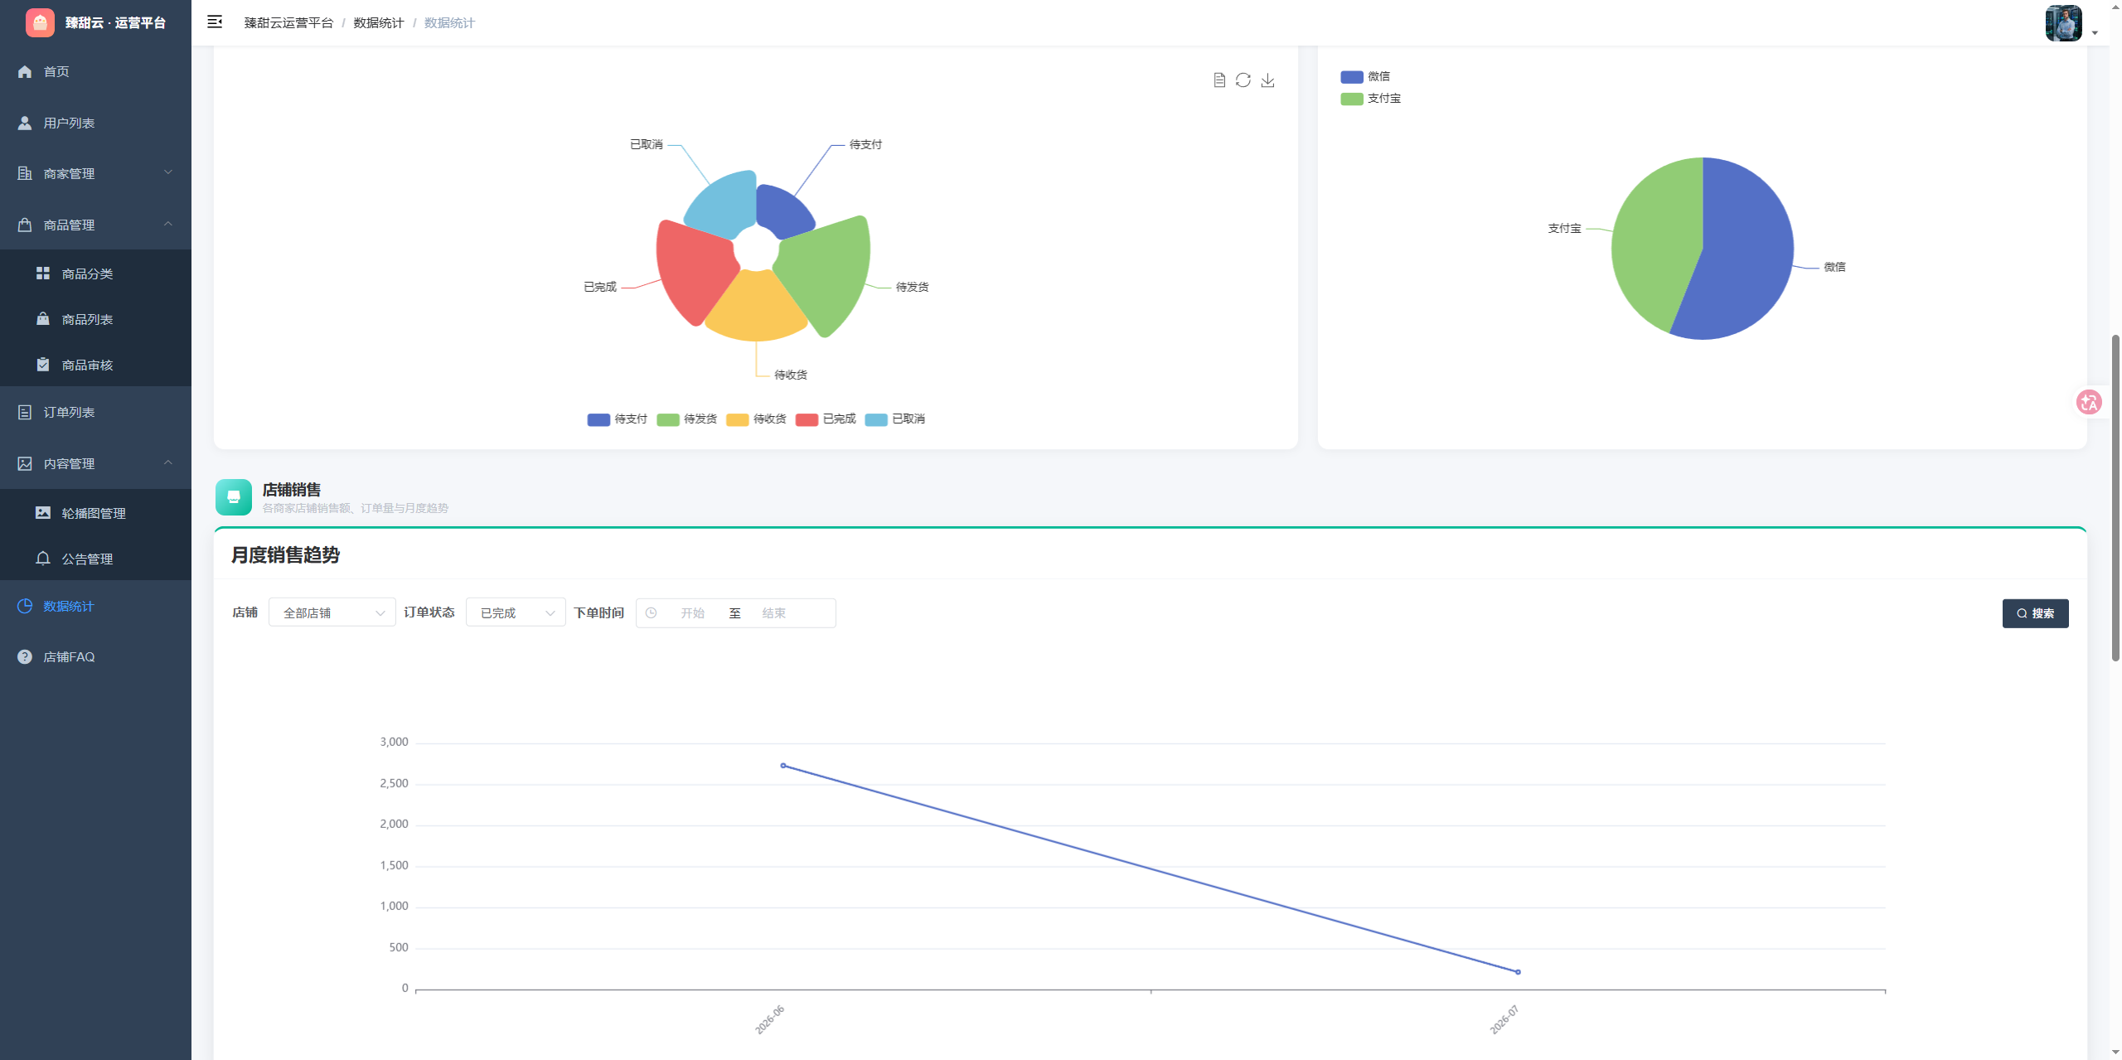The image size is (2122, 1060).
Task: Open 店铺FAQ menu item
Action: click(95, 656)
